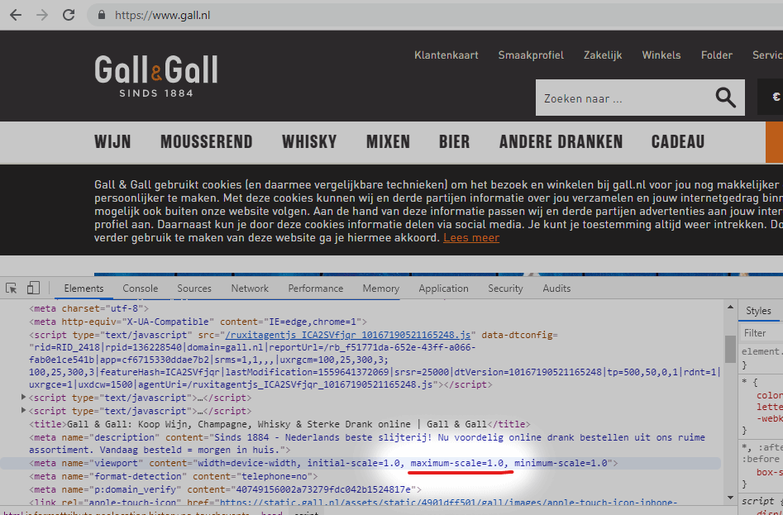
Task: Open the Winkels link
Action: coord(661,55)
